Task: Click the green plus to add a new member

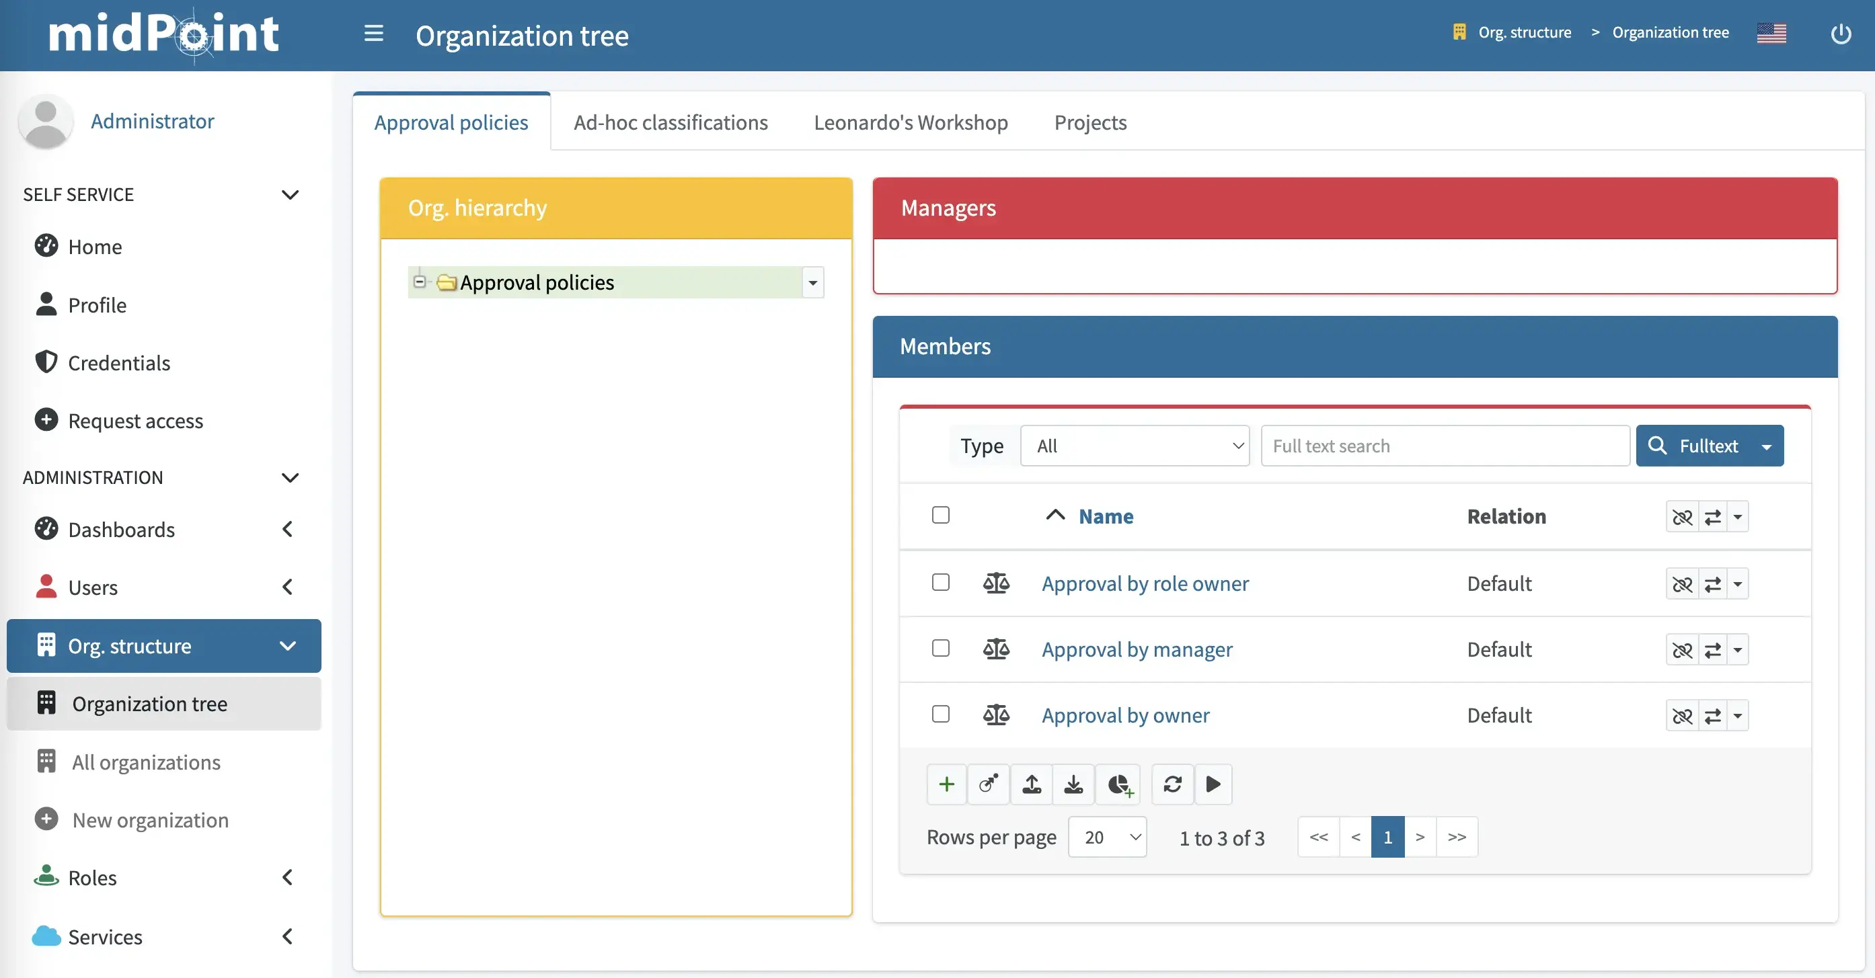Action: (946, 784)
